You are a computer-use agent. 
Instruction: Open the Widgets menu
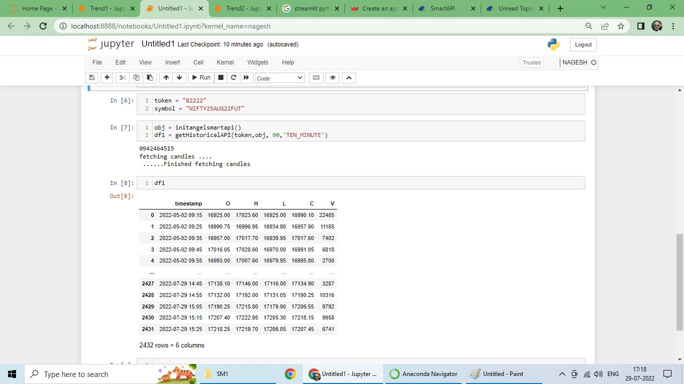point(258,62)
